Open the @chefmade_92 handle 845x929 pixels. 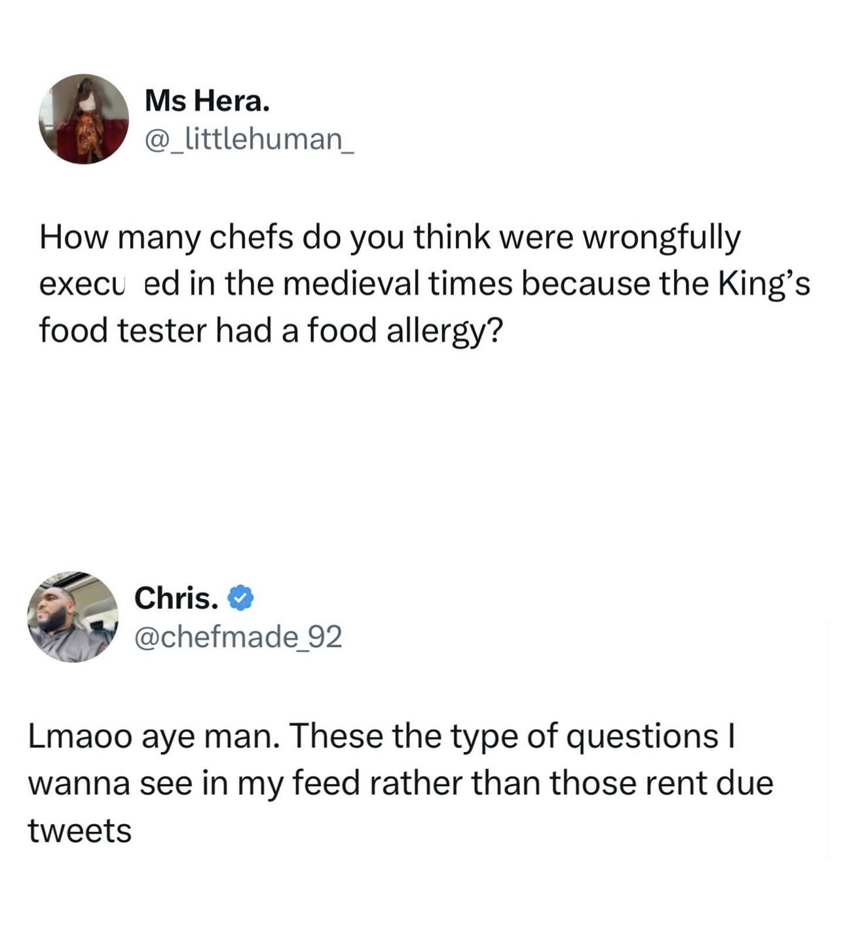coord(238,636)
